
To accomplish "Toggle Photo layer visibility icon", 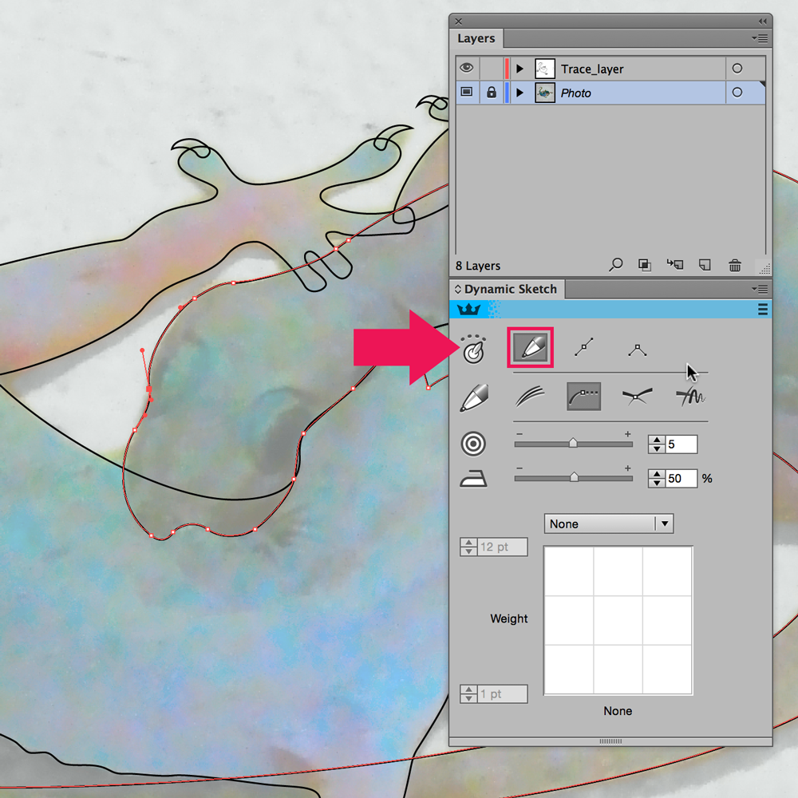I will [467, 92].
